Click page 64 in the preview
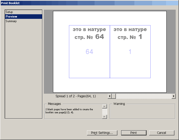 (x=89, y=52)
